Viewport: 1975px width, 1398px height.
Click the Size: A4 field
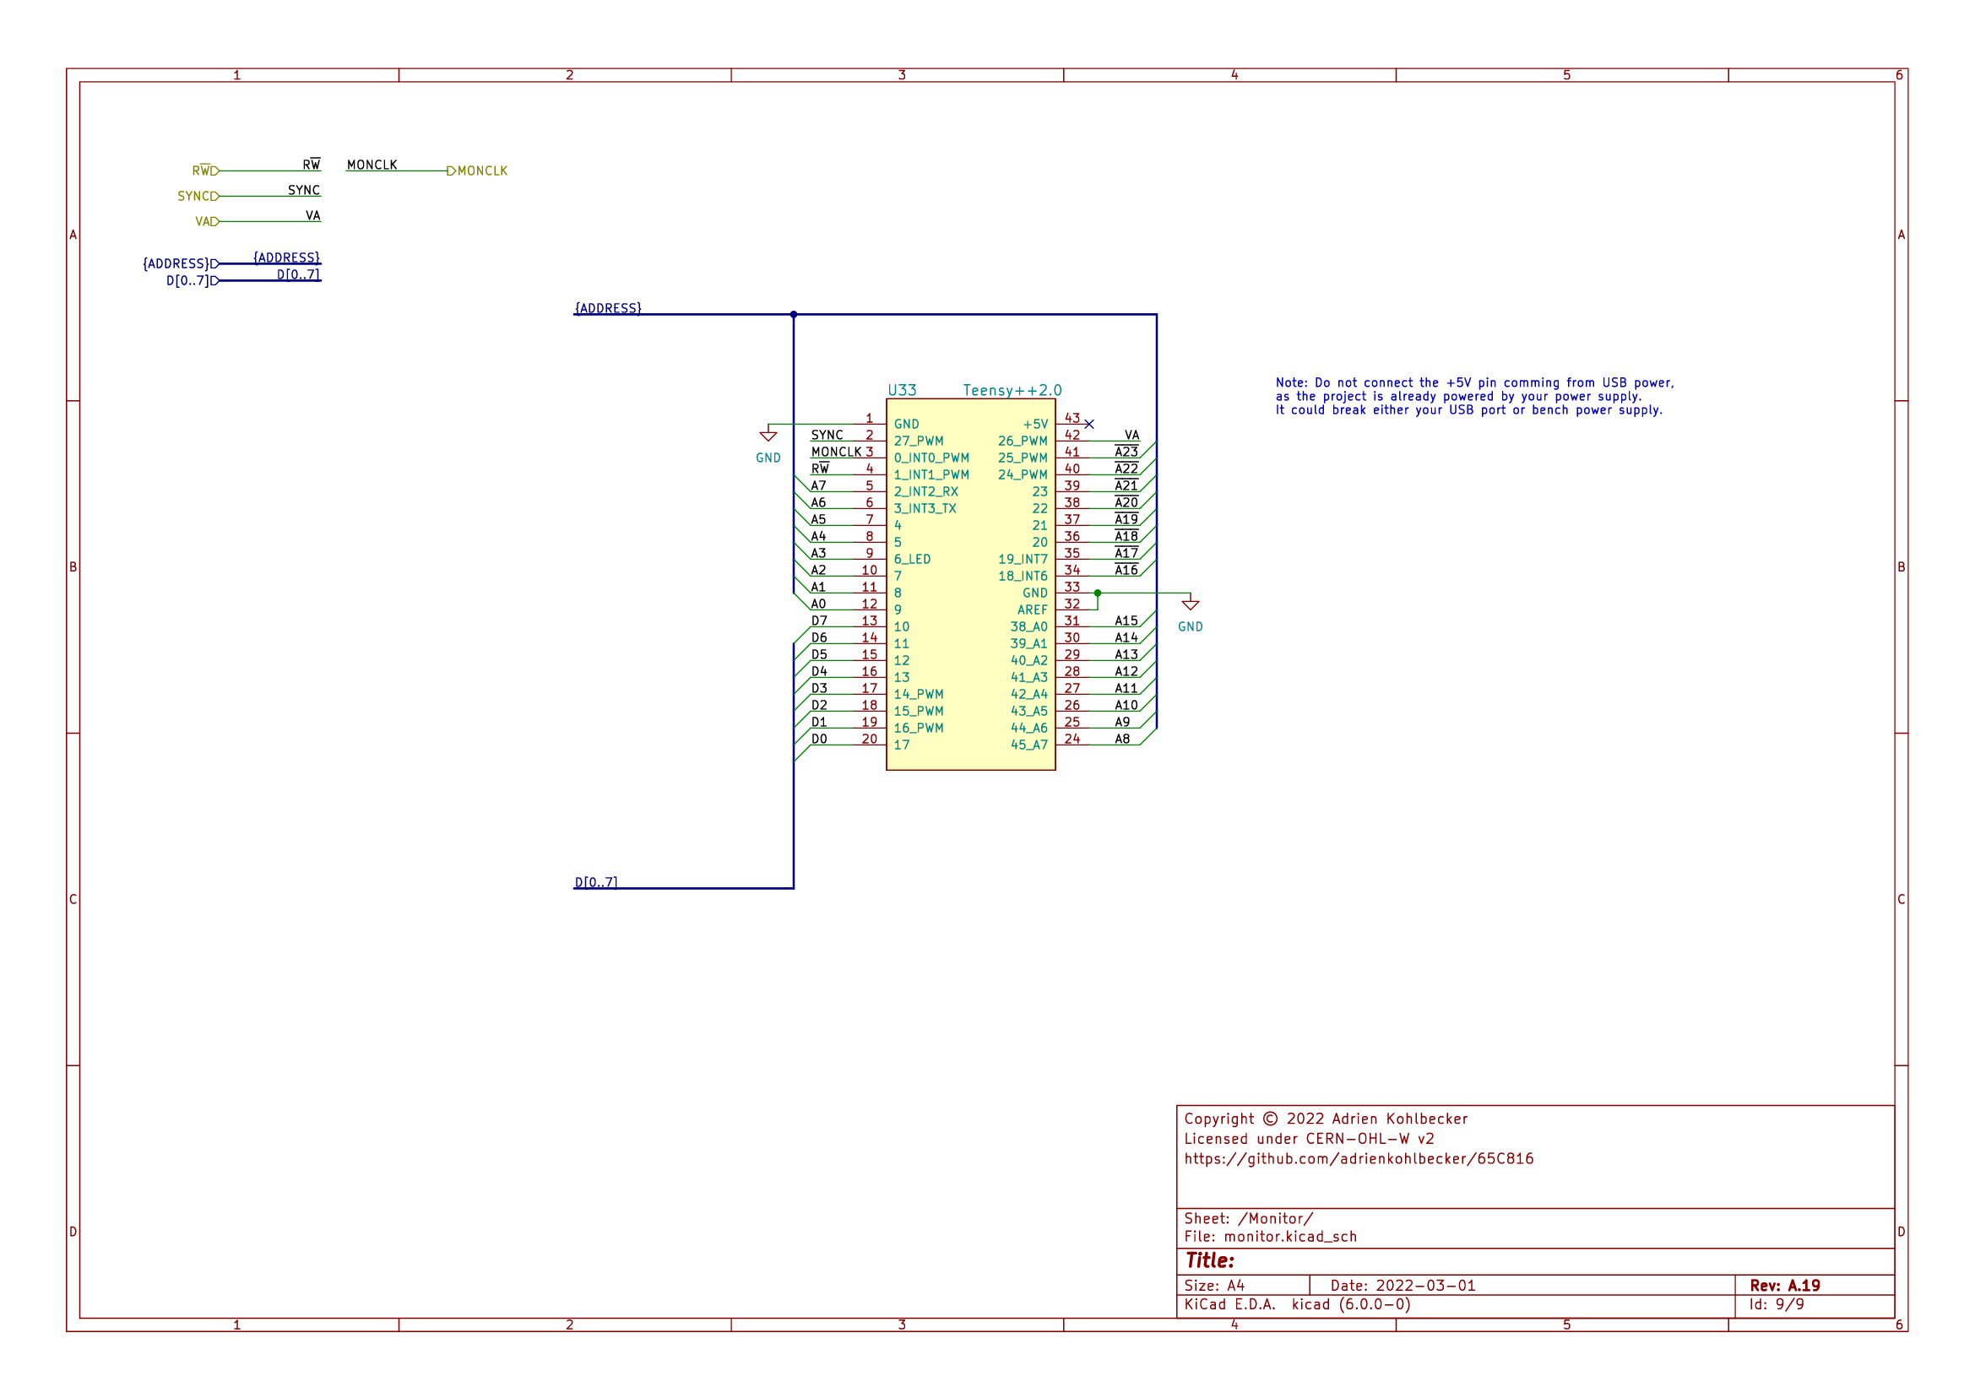coord(1214,1285)
